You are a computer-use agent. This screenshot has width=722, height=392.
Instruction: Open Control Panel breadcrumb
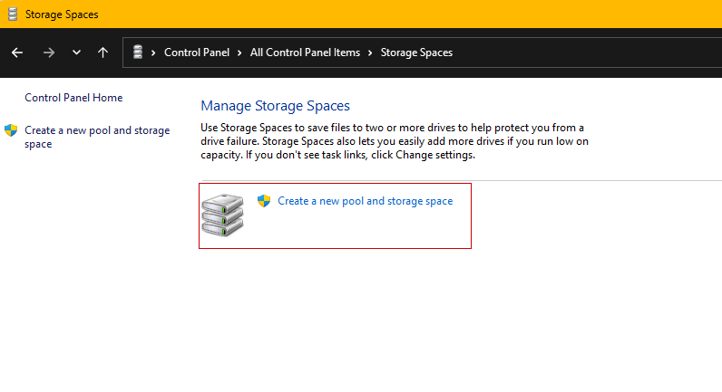pyautogui.click(x=197, y=53)
